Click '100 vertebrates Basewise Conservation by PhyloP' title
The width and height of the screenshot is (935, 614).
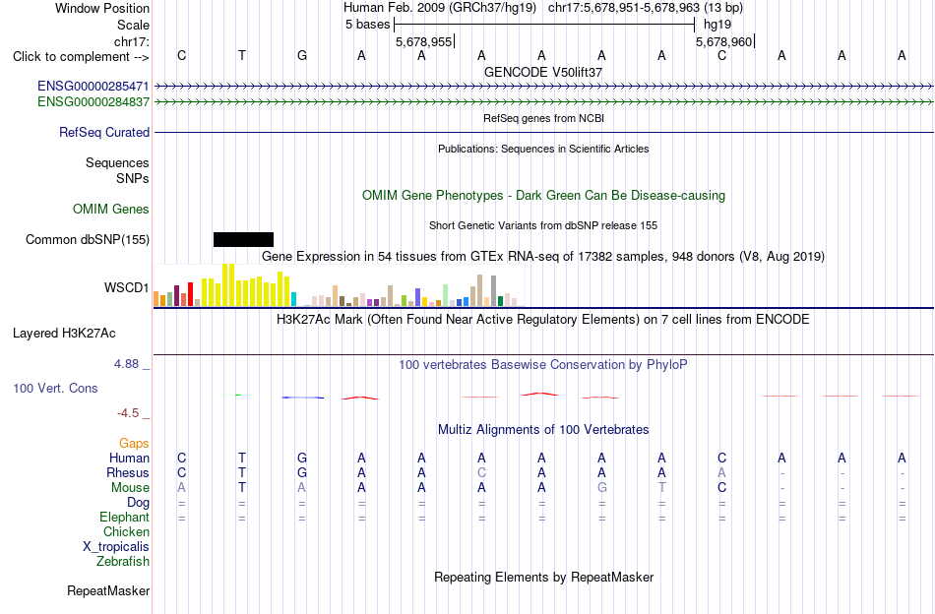click(543, 364)
